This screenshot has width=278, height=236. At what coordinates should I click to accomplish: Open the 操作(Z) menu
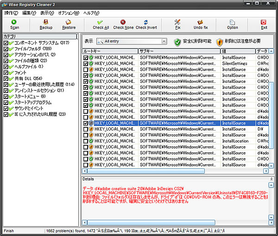point(11,12)
